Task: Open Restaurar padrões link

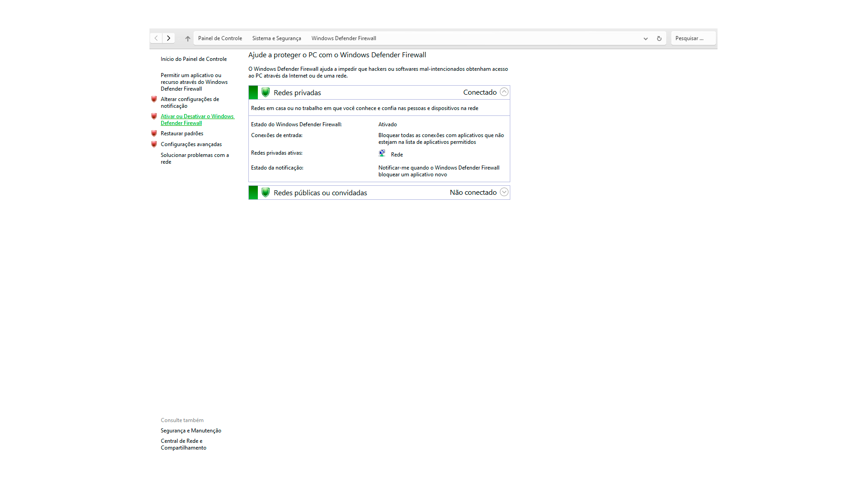Action: coord(182,133)
